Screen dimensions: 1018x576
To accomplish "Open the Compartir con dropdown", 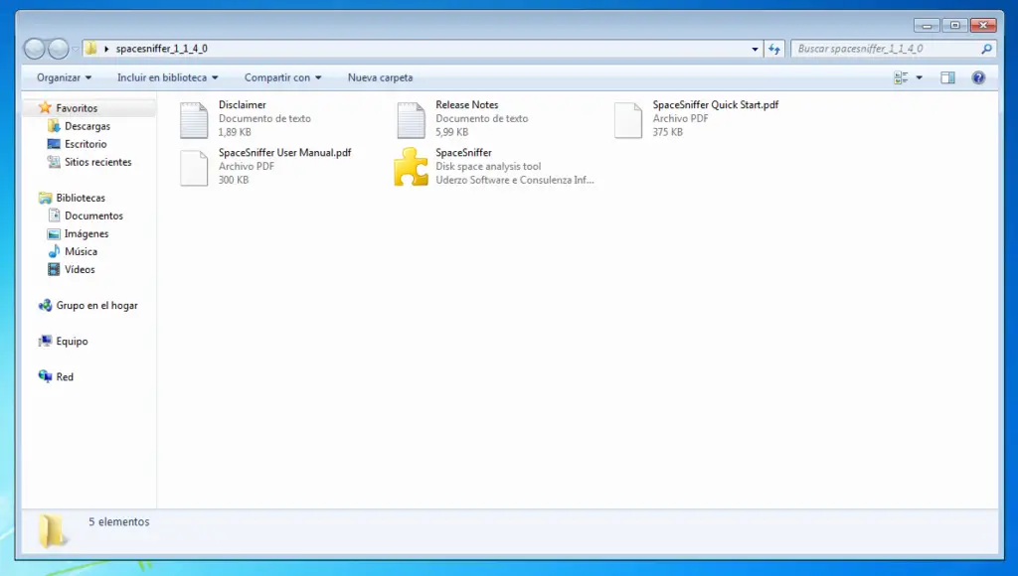I will 283,77.
